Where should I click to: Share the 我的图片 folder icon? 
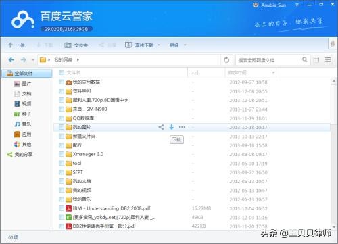[x=161, y=127]
